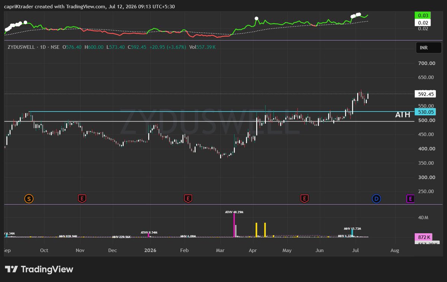Viewport: 447px width, 282px height.
Task: Click the 350.00 price scale label
Action: (427, 163)
